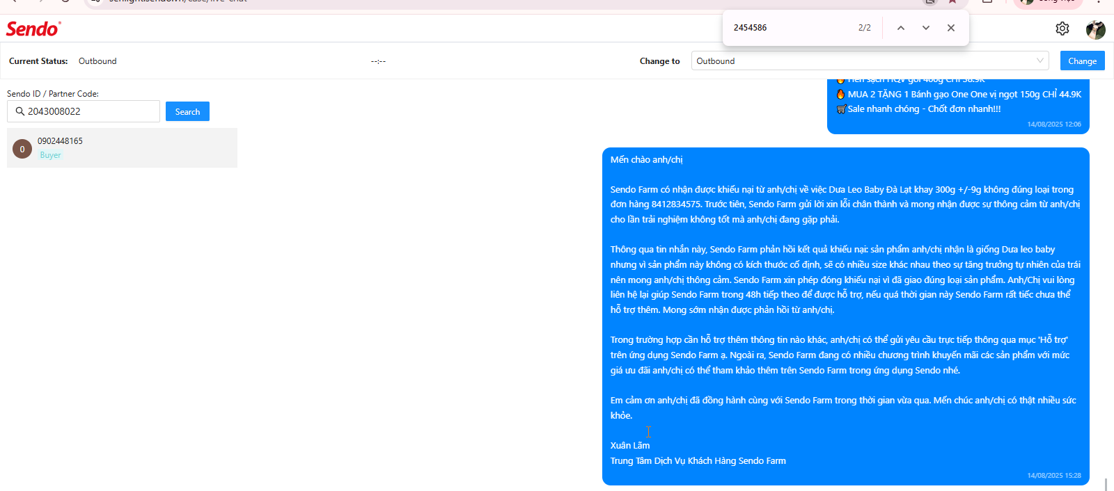Open the settings gear icon

[x=1062, y=29]
